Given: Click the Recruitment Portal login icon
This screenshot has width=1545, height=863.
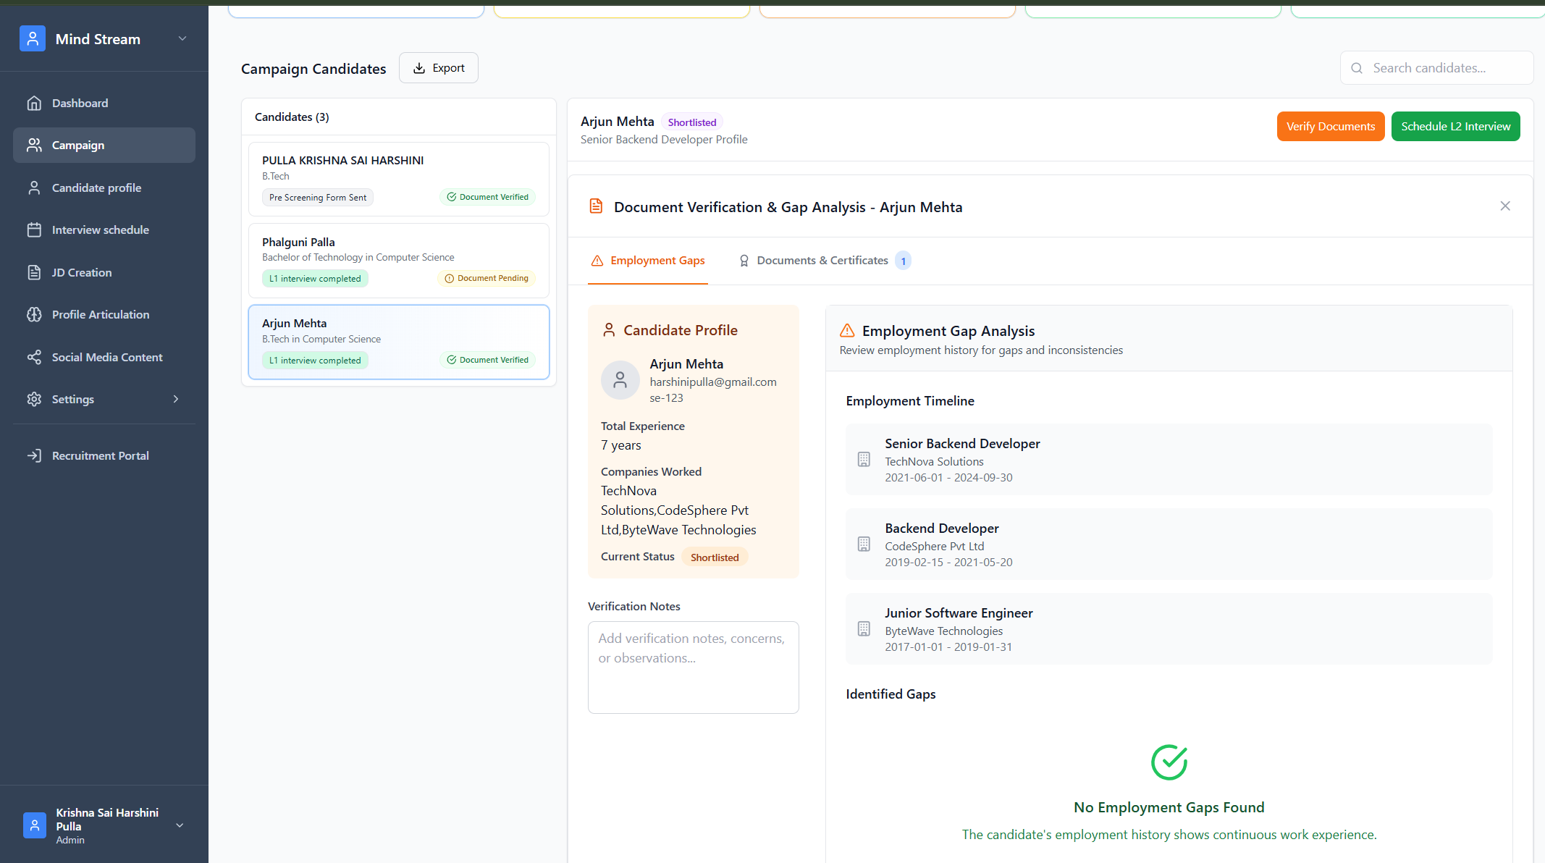Looking at the screenshot, I should click(x=34, y=455).
